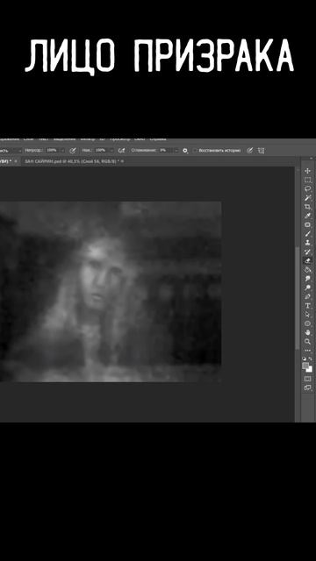
Task: Open the Сглаживание smoothing dropdown arrow
Action: [176, 151]
